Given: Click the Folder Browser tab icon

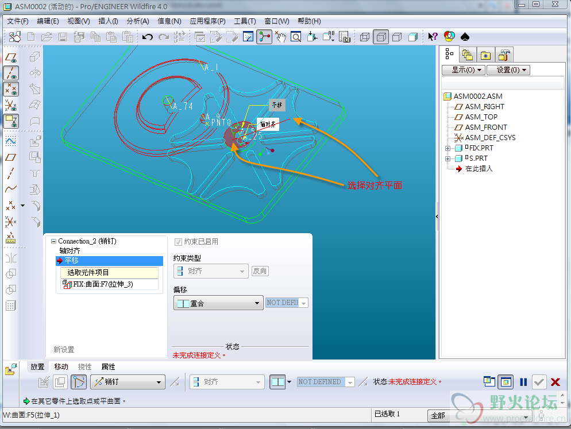Looking at the screenshot, I should (x=467, y=55).
